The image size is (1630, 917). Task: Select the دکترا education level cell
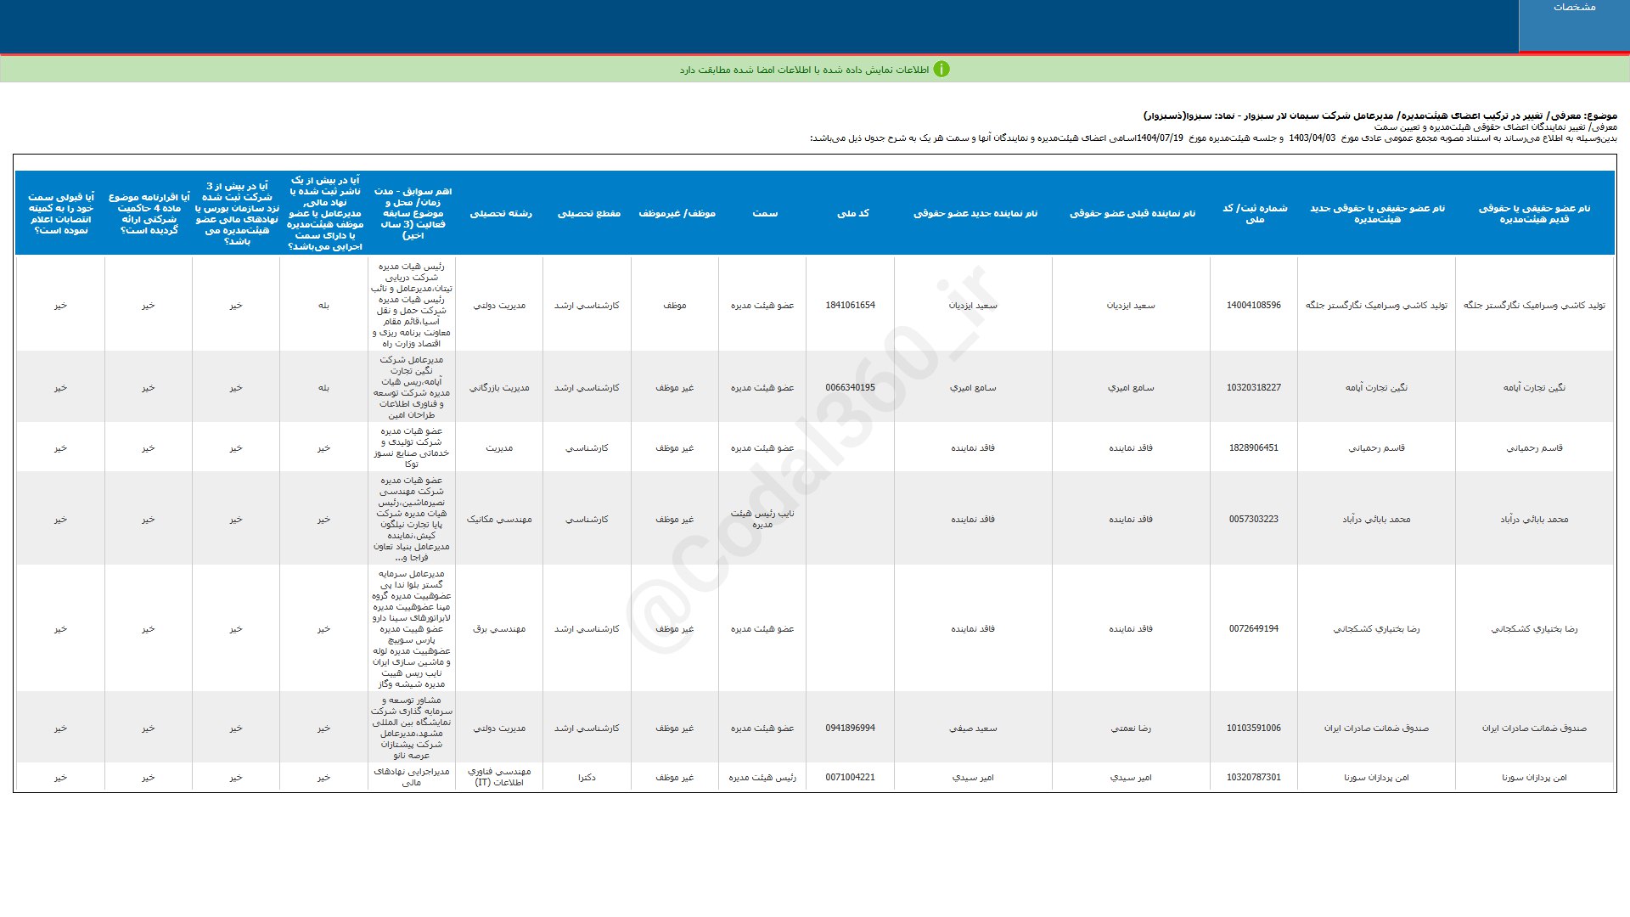[587, 778]
